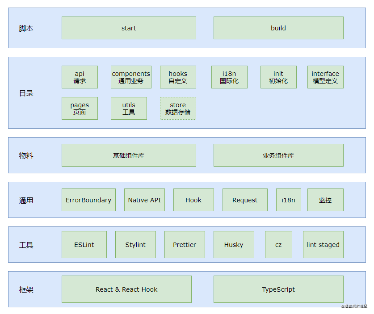Screen dimensions: 374x314
Task: Click the 框架 row label
Action: 26,289
